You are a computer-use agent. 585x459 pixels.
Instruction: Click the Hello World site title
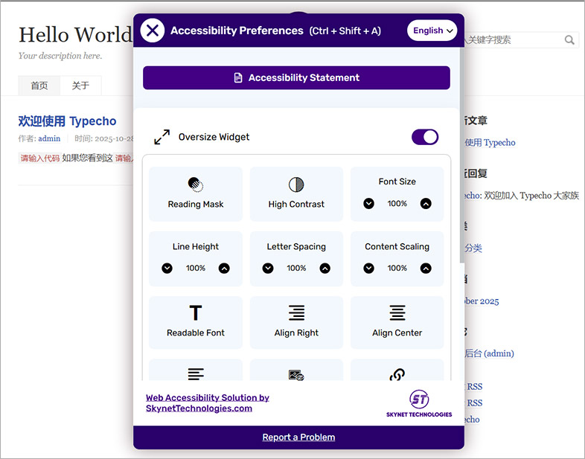75,35
